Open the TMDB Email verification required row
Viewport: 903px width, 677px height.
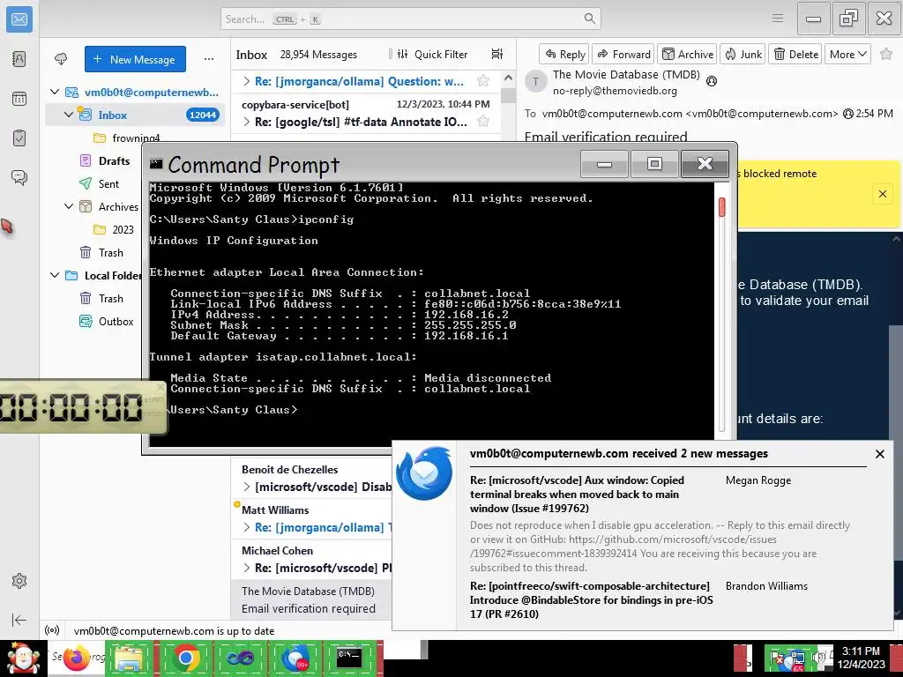coord(311,599)
